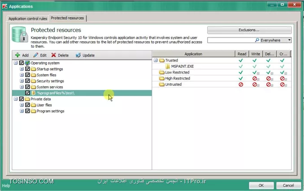Image resolution: width=304 pixels, height=191 pixels.
Task: Expand the Program settings node
Action: tap(22, 111)
